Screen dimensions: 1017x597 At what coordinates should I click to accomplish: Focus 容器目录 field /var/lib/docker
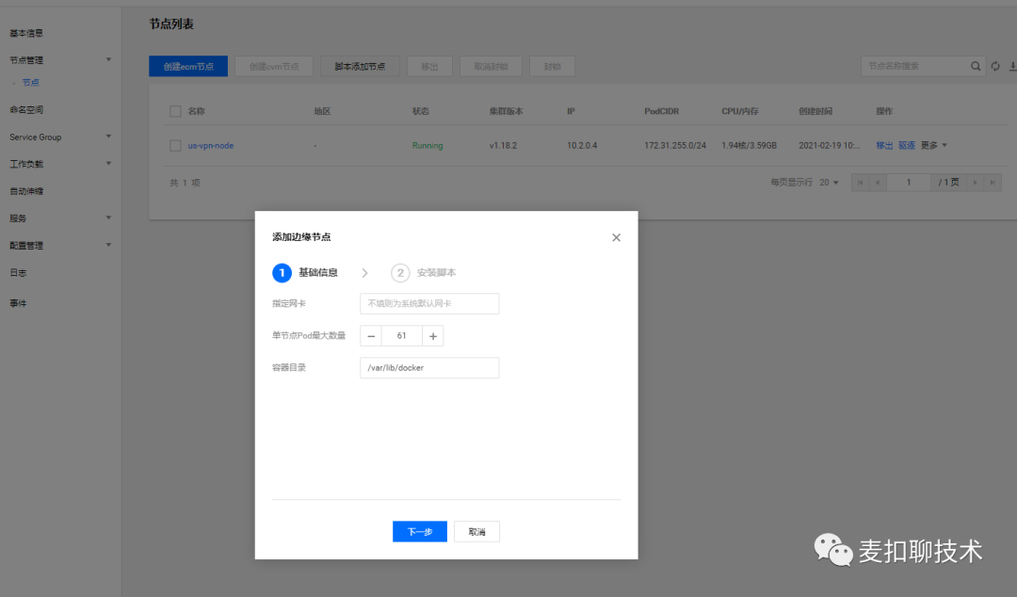coord(429,368)
